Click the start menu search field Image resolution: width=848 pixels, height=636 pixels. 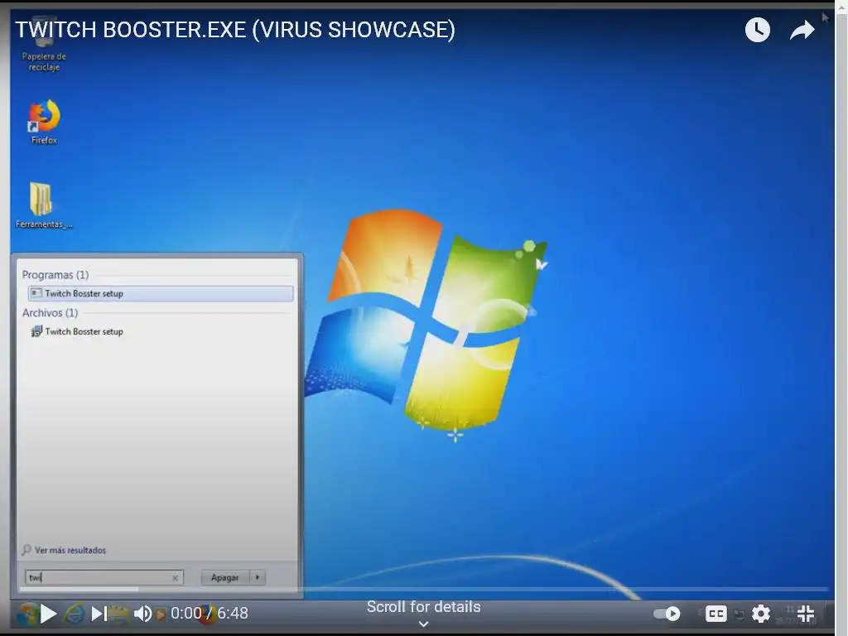point(104,577)
